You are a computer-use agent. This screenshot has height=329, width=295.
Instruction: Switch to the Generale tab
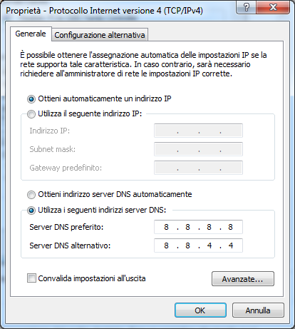pyautogui.click(x=31, y=34)
